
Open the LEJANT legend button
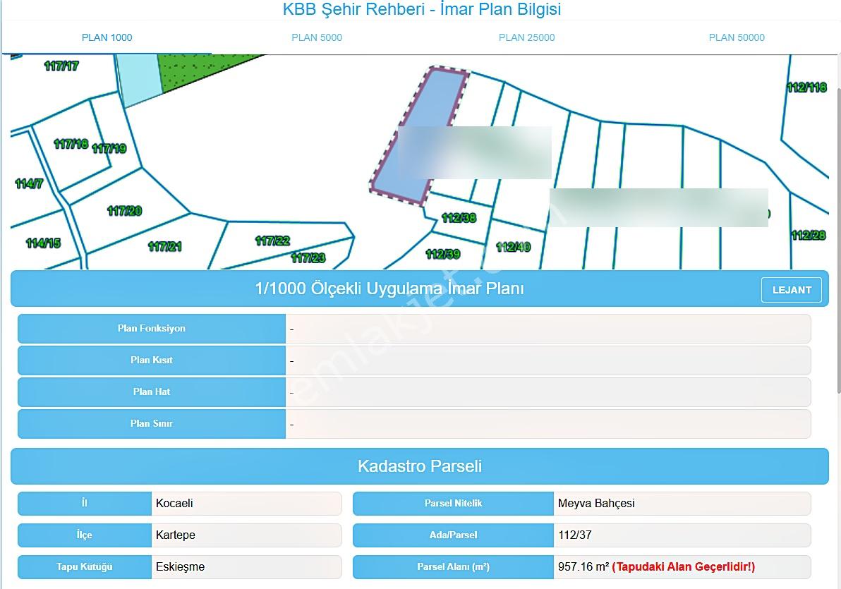click(x=791, y=290)
